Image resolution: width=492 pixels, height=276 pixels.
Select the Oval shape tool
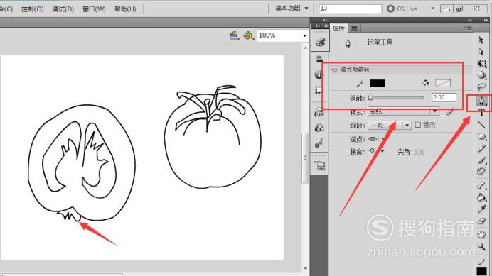point(481,137)
